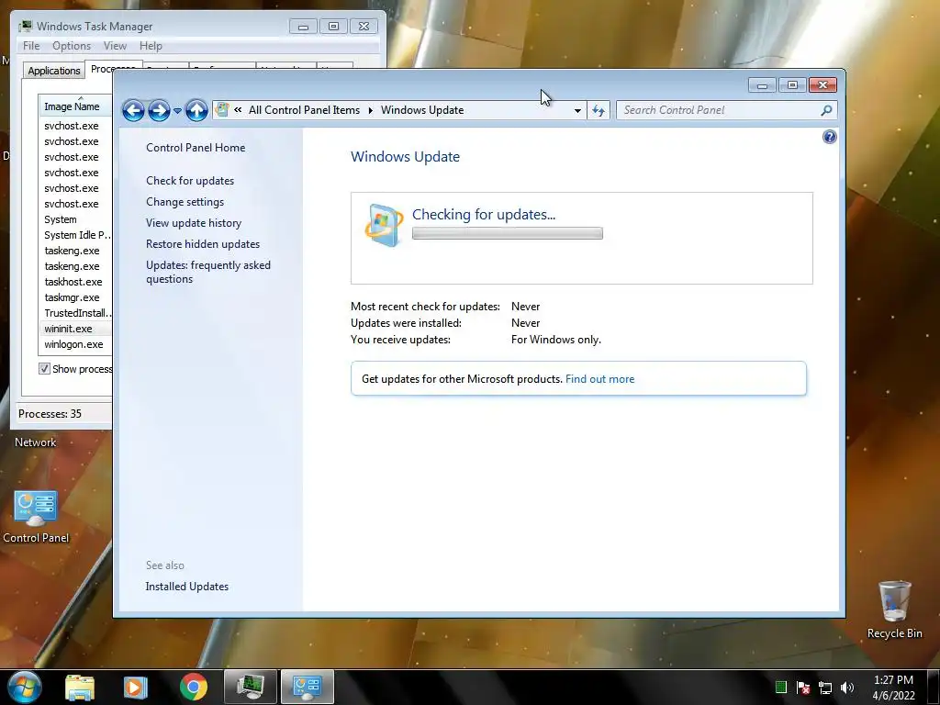Switch to Control Panel taskbar button
Viewport: 940px width, 705px height.
point(307,687)
